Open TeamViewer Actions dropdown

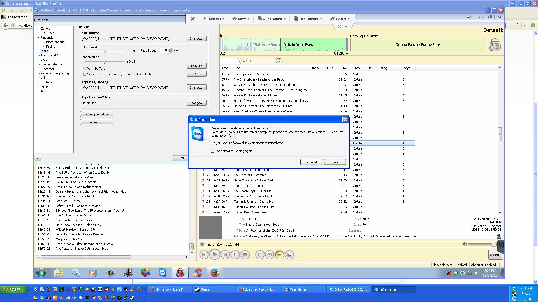point(214,19)
